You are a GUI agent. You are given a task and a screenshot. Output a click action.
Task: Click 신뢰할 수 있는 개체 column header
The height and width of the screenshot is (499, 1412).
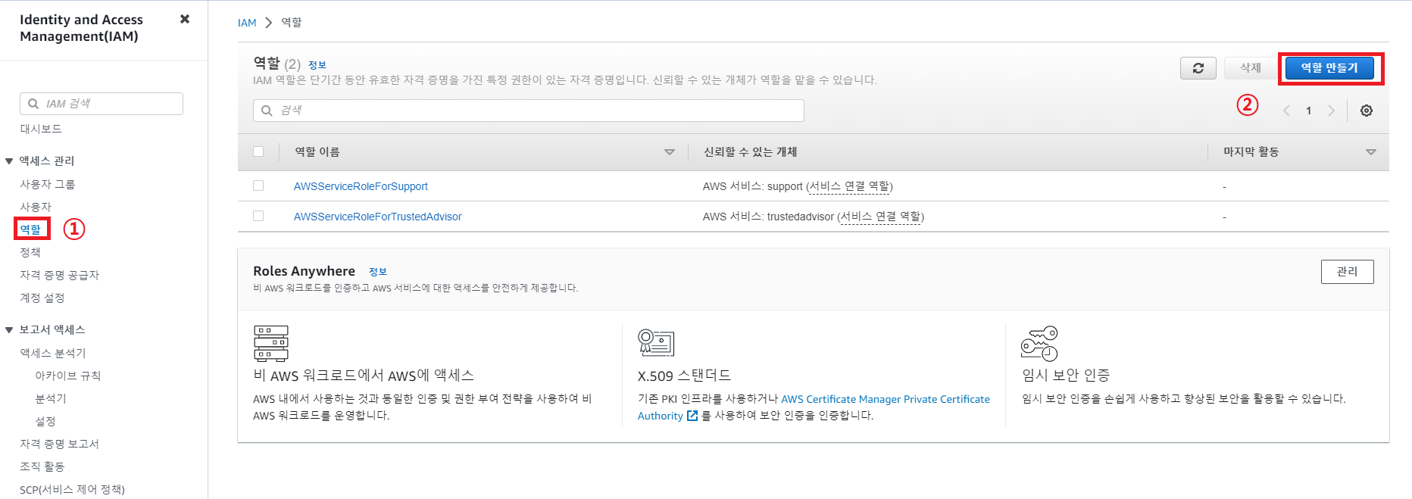click(x=750, y=152)
